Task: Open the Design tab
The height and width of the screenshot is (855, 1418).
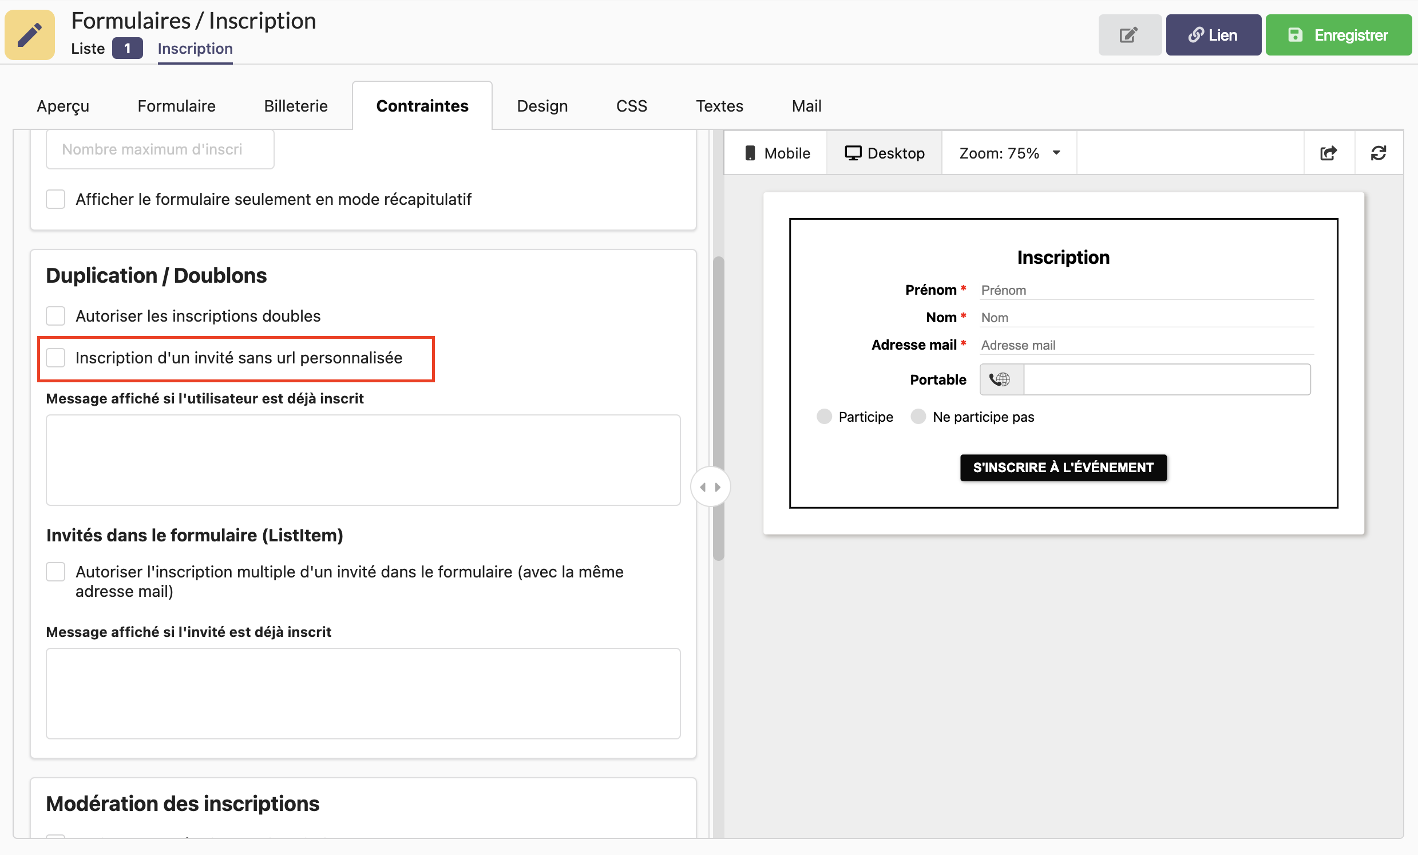Action: (x=541, y=106)
